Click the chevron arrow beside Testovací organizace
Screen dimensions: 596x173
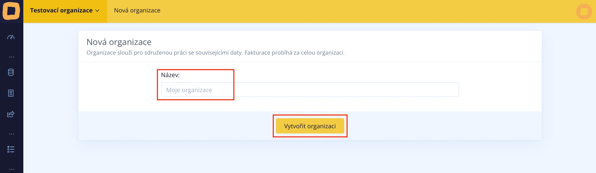tap(97, 11)
